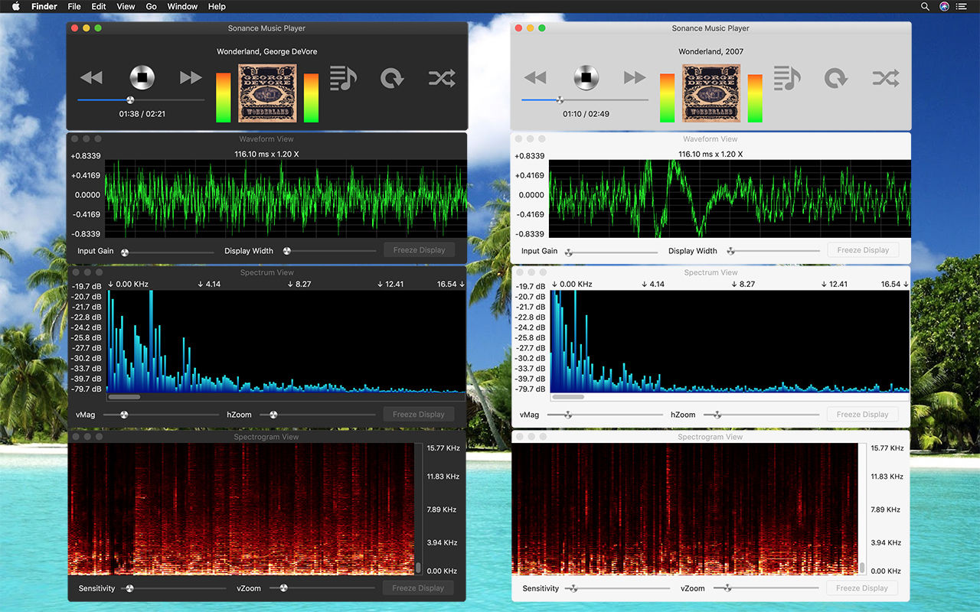Open the Help menu
980x612 pixels.
click(217, 6)
